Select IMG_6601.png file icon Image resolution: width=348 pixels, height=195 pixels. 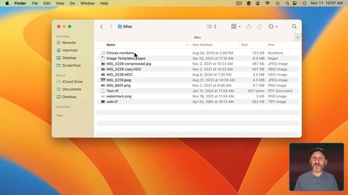[103, 86]
